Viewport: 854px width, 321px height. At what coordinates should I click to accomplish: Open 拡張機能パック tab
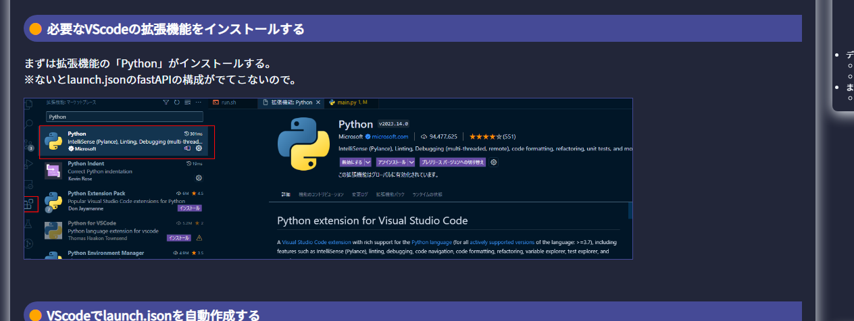(391, 194)
